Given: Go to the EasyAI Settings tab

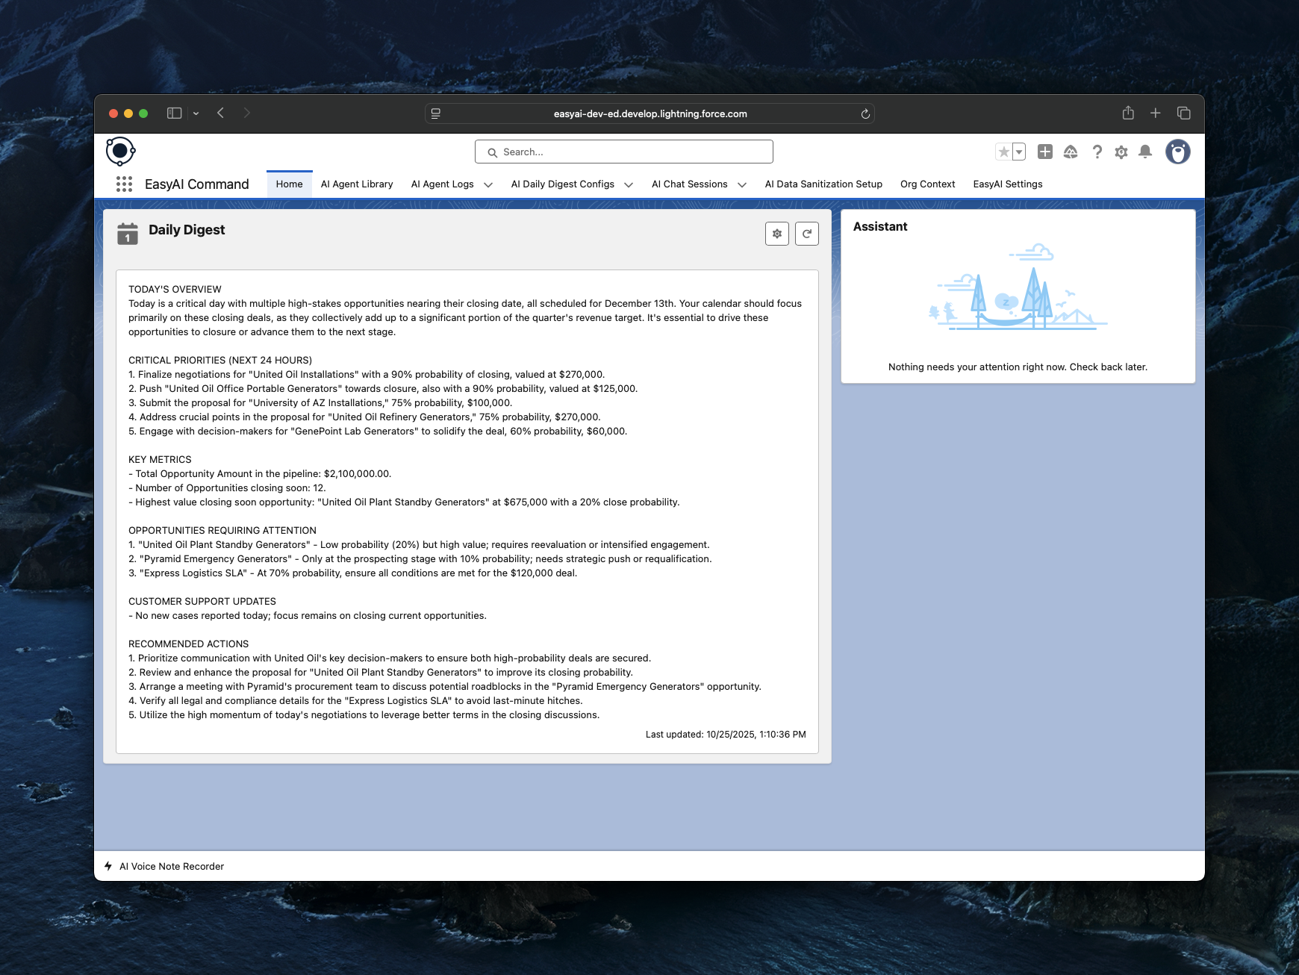Looking at the screenshot, I should (x=1007, y=184).
